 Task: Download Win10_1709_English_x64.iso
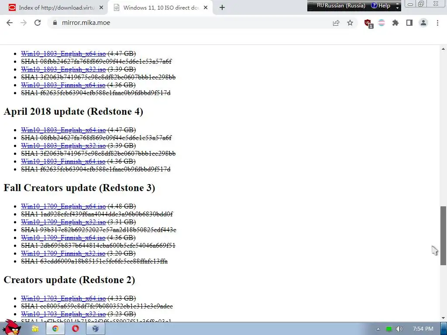pos(63,206)
